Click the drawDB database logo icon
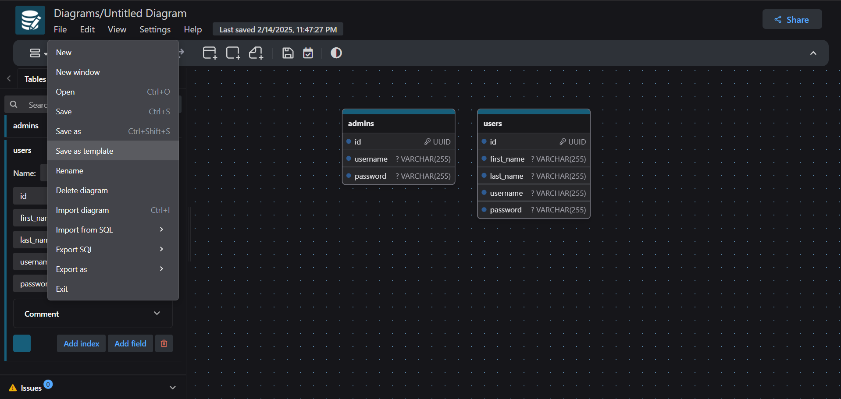 [x=30, y=20]
